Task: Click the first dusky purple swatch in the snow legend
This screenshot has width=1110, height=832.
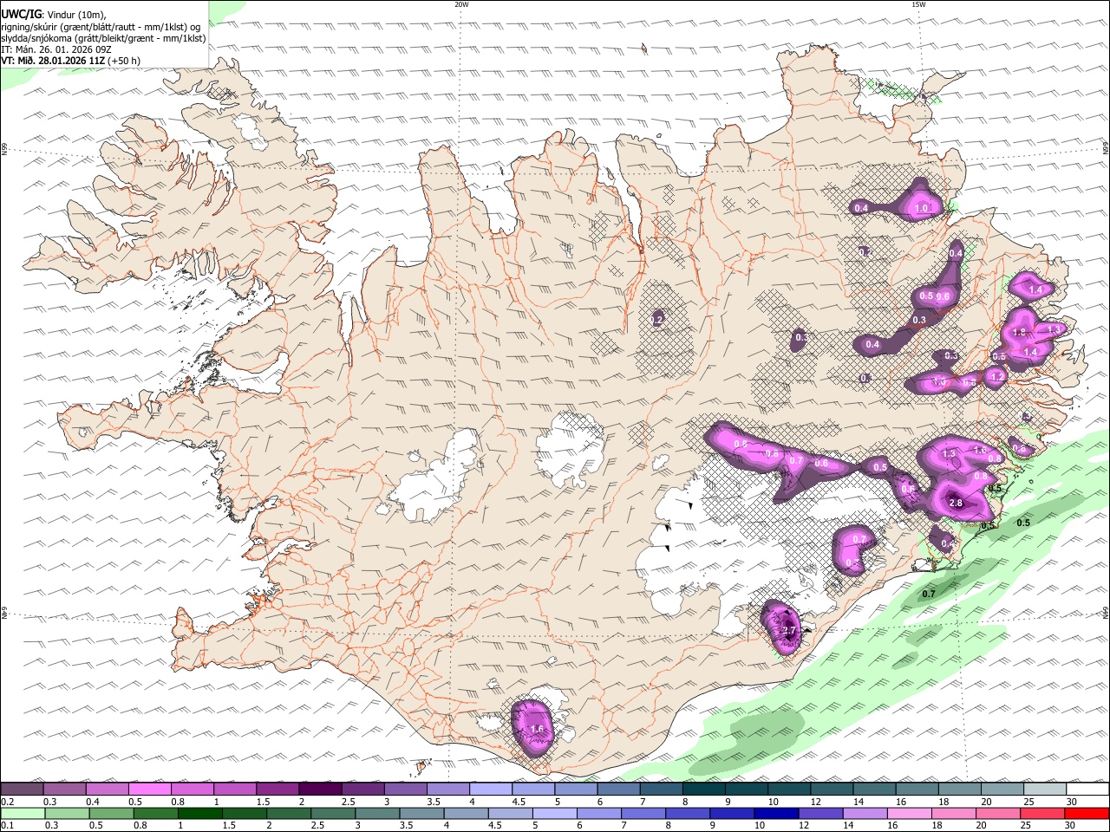Action: click(x=22, y=789)
